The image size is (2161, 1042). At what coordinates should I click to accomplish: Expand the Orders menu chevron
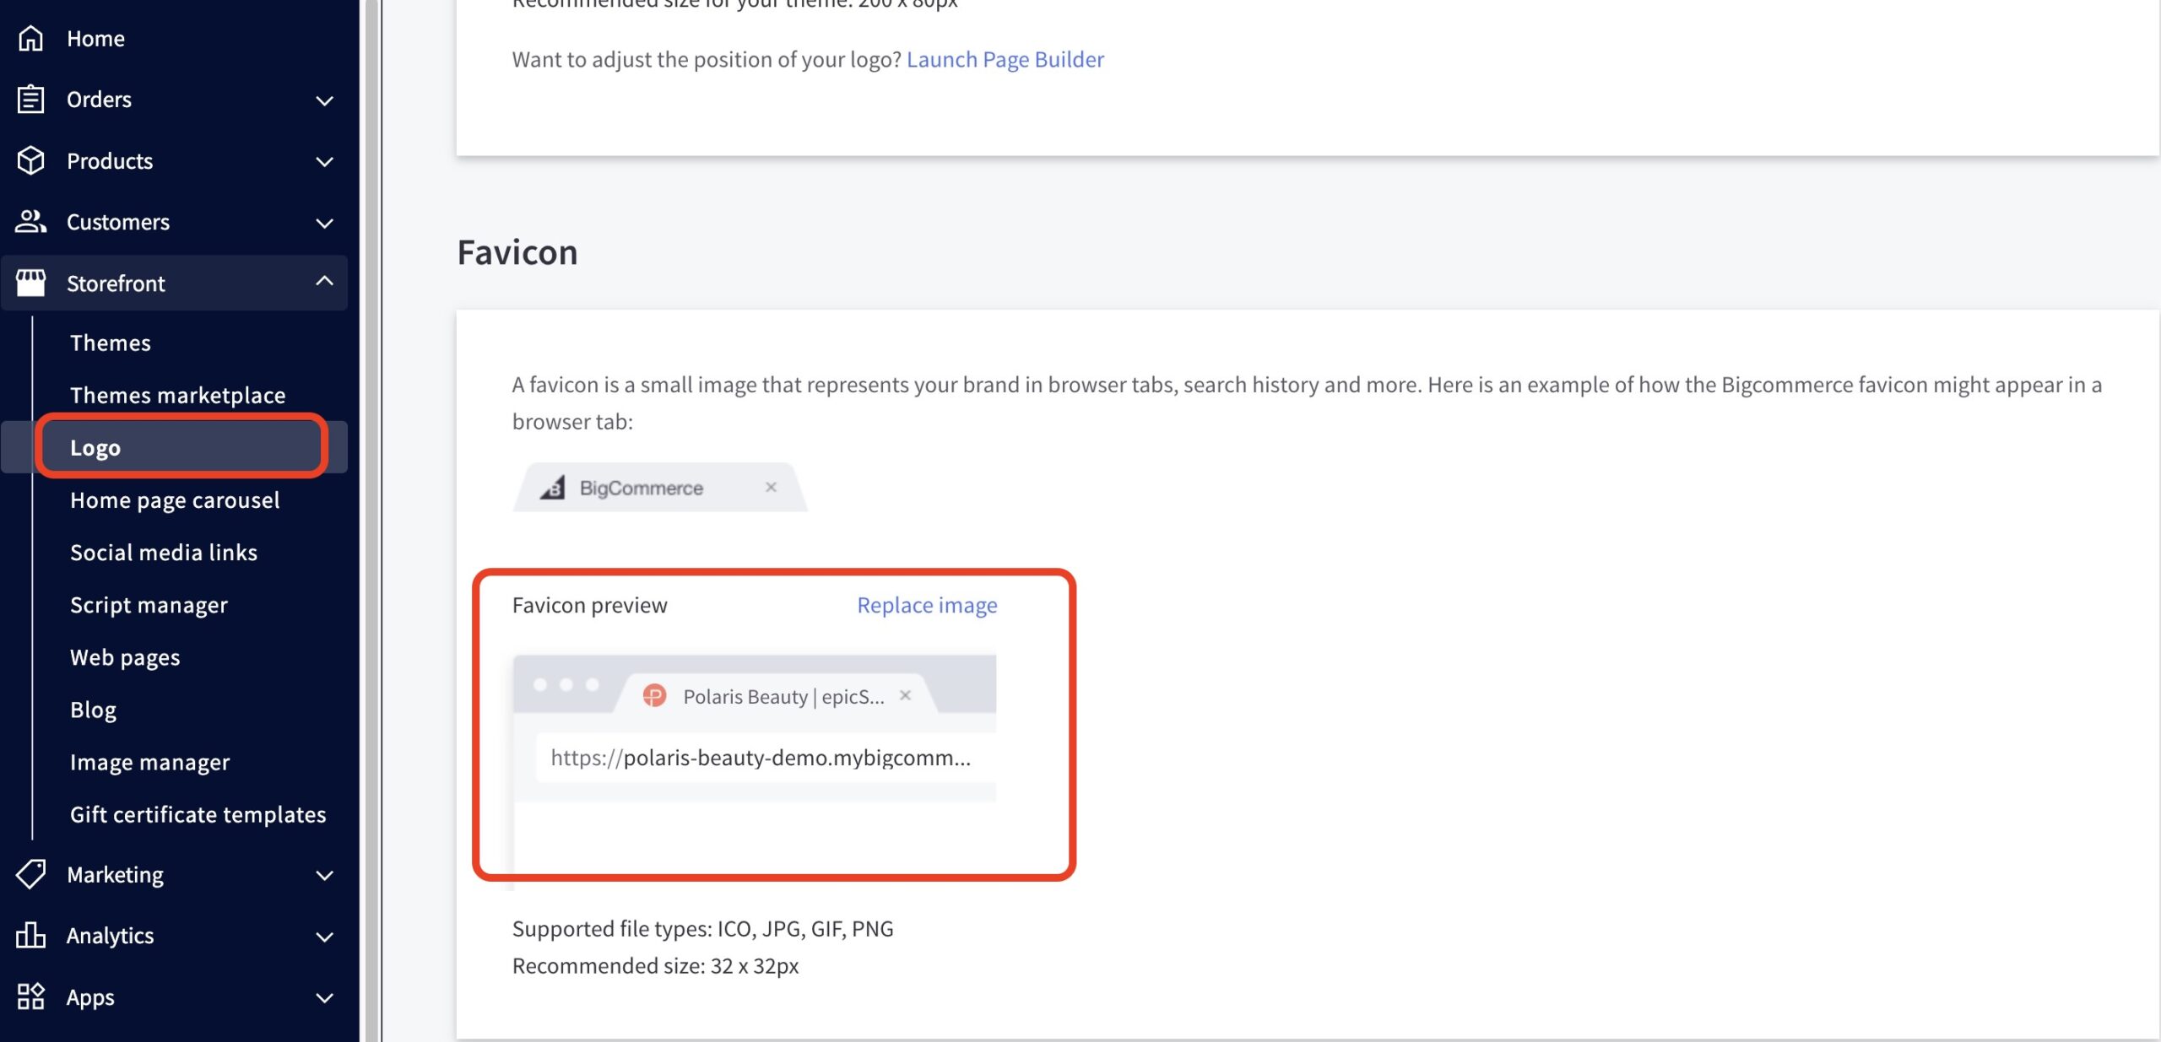tap(324, 100)
